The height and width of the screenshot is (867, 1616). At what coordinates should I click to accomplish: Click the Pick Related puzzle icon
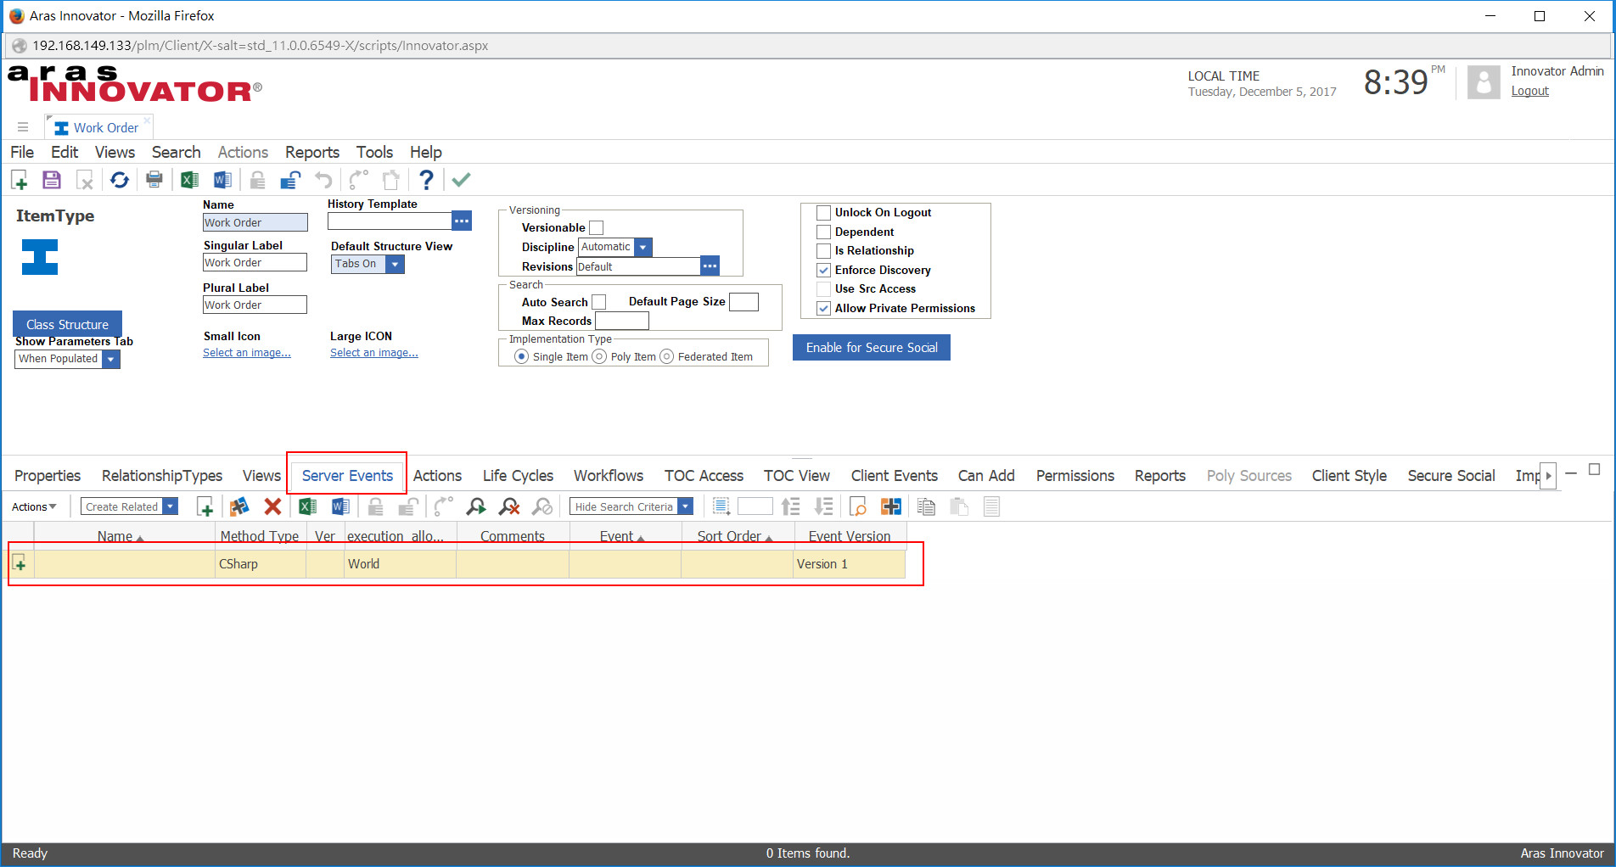[x=239, y=507]
